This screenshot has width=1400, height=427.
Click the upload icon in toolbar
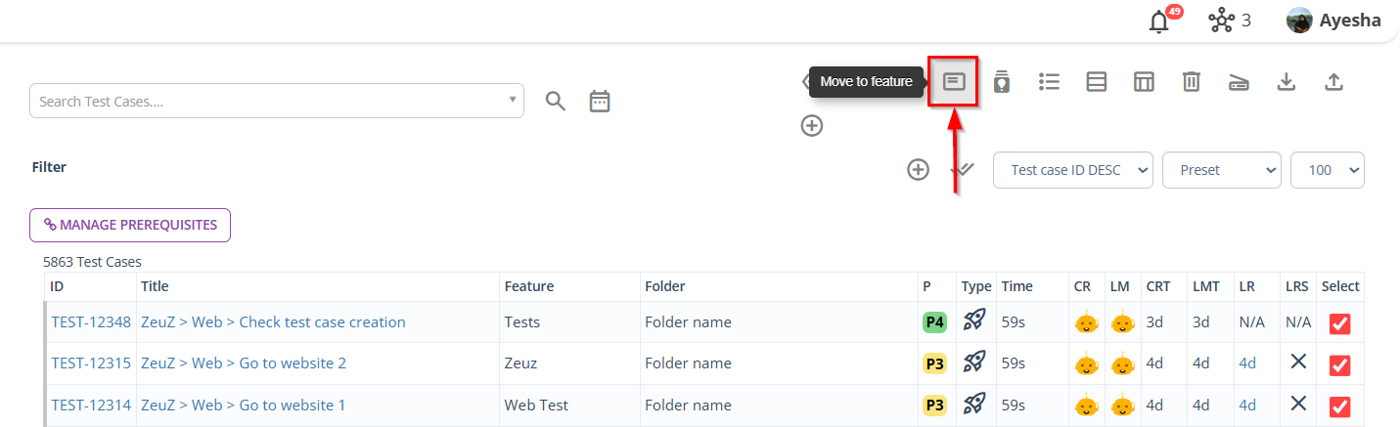[x=1333, y=82]
